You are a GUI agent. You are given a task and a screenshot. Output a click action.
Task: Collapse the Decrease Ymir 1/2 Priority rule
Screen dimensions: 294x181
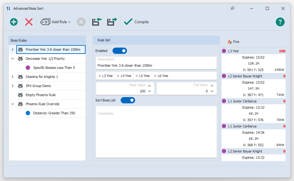[13, 59]
